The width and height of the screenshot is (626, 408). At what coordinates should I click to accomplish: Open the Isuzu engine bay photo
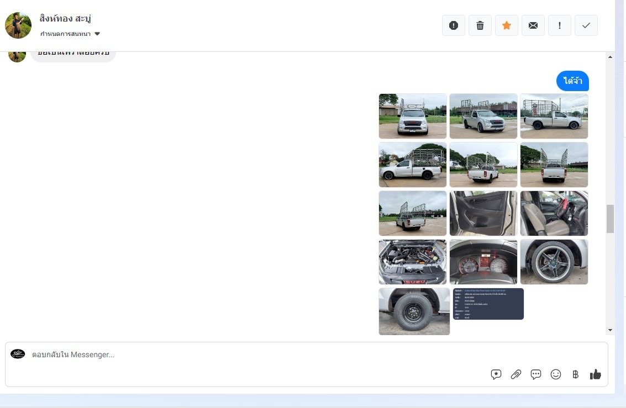[413, 262]
